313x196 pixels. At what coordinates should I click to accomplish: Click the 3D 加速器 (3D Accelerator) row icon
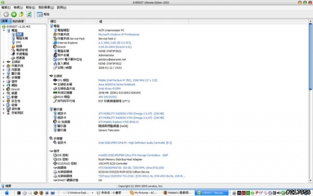(x=55, y=122)
